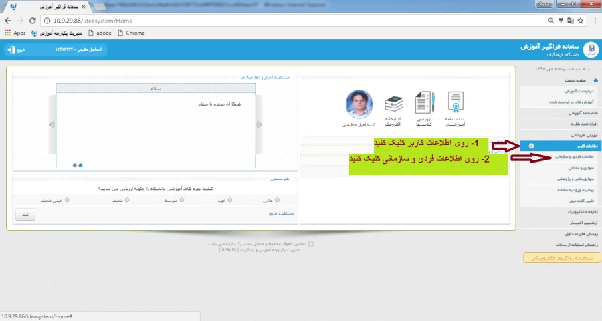Reload the page with the refresh icon
Viewport: 602px width, 321px height.
pyautogui.click(x=33, y=21)
